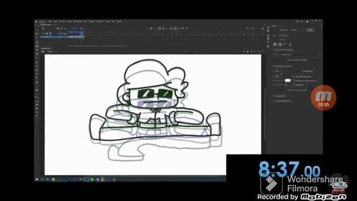Click the Match contents button beside document width
This screenshot has width=357, height=201.
[x=307, y=71]
